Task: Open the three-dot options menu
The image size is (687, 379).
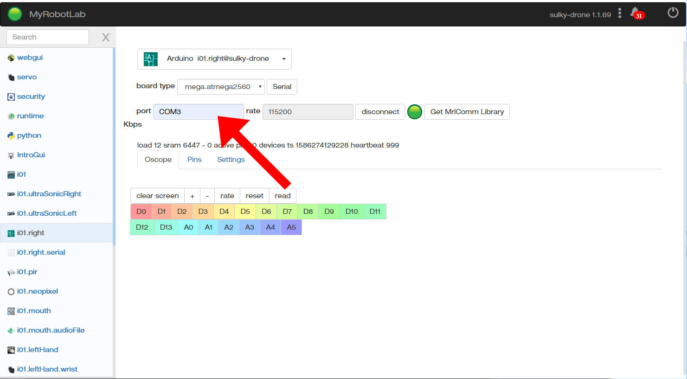Action: [x=620, y=13]
